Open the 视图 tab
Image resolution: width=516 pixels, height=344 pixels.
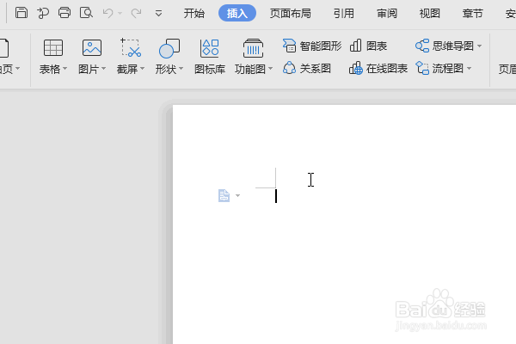429,13
